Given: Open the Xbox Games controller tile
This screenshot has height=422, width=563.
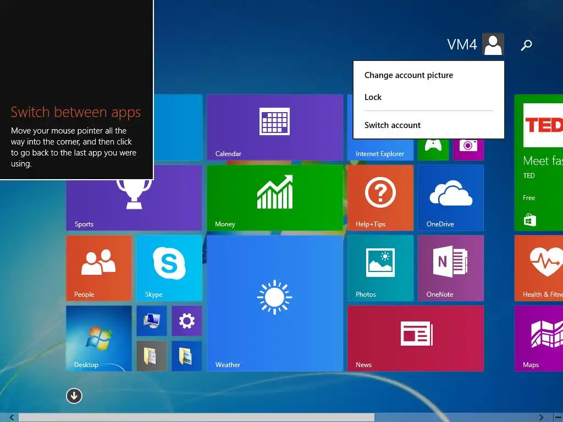Looking at the screenshot, I should [x=433, y=149].
